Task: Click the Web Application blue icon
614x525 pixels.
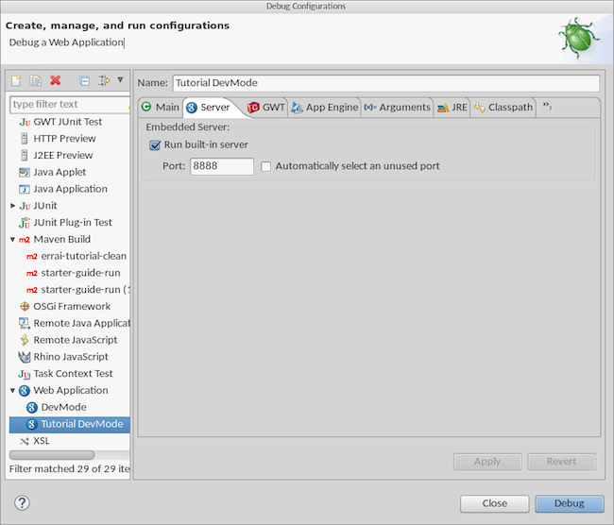Action: pos(25,390)
